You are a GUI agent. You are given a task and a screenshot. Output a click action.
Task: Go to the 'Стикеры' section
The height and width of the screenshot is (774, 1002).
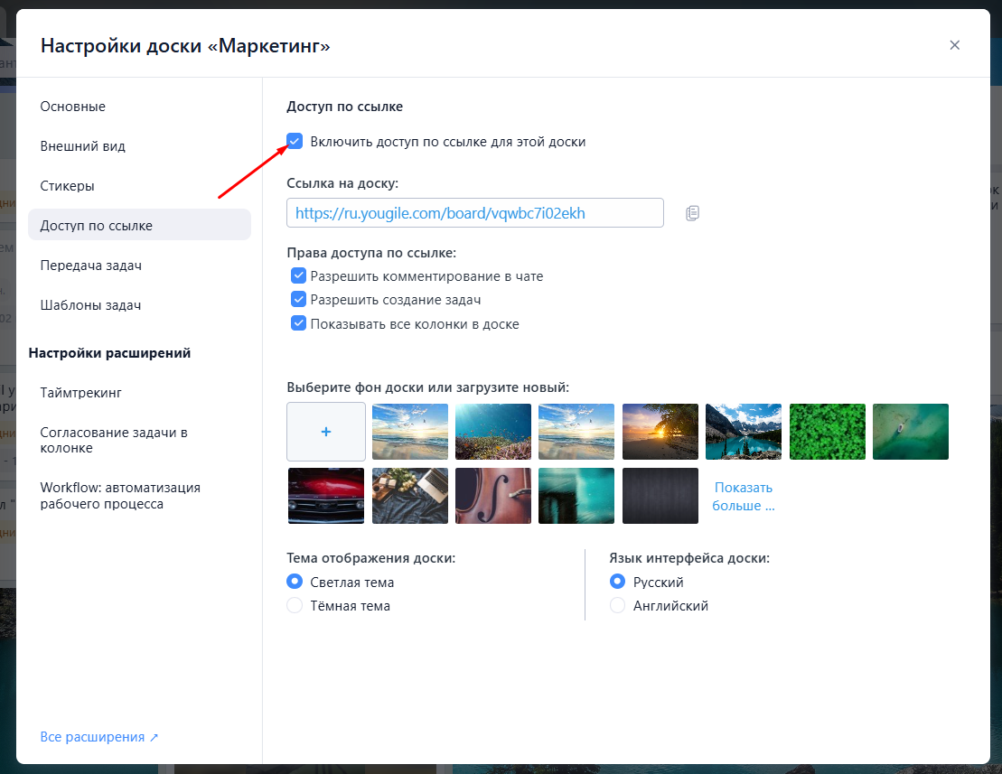[x=139, y=186]
